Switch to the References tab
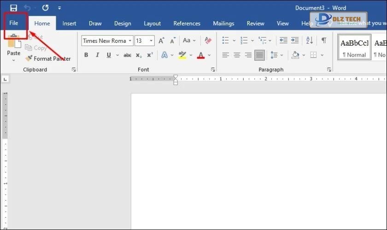 point(187,23)
